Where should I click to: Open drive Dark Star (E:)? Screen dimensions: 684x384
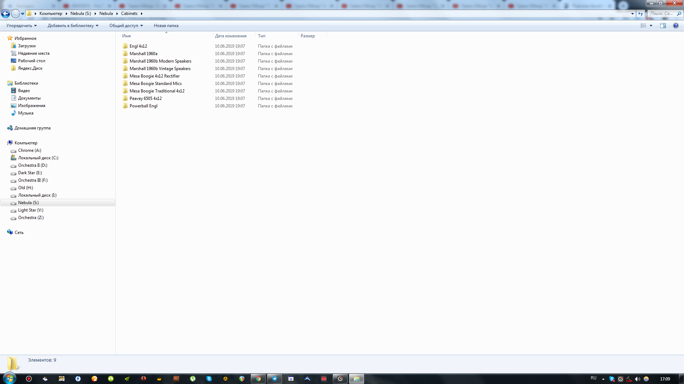click(x=30, y=173)
